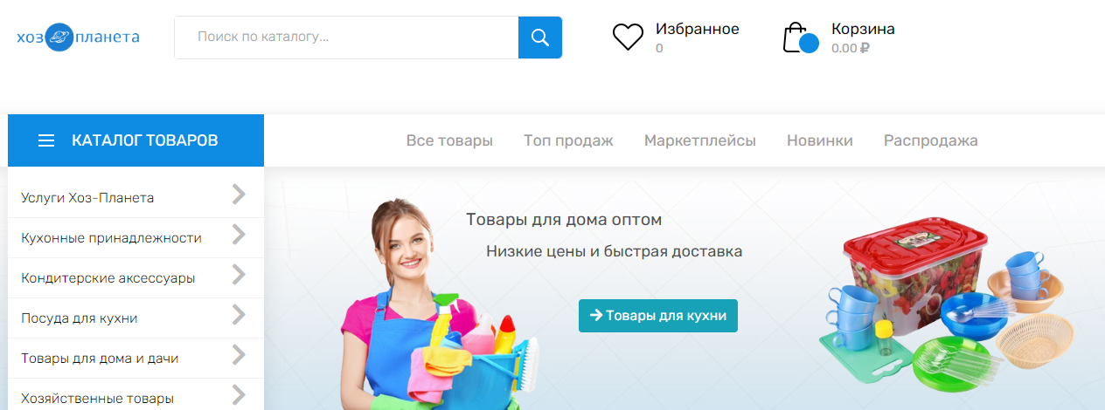Screen dimensions: 1105x410
Task: Click the КАТАЛОГ ТОВАРОВ header button
Action: click(x=136, y=140)
